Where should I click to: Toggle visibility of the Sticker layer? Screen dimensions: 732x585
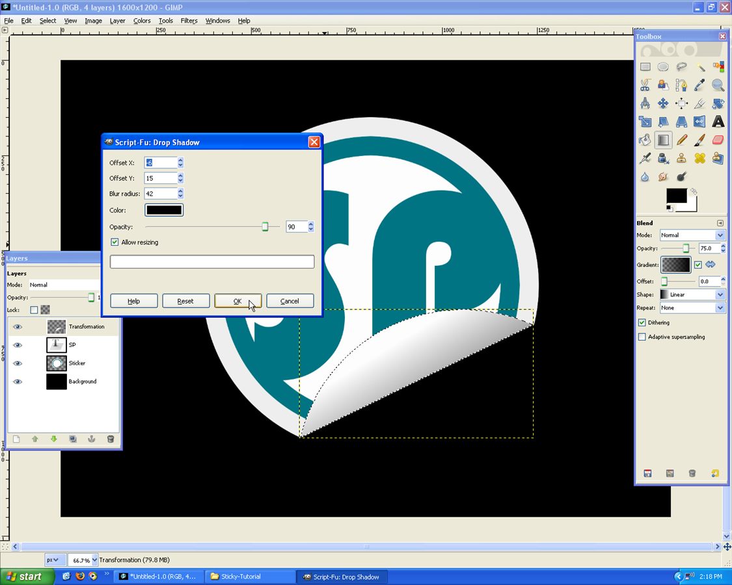(18, 363)
